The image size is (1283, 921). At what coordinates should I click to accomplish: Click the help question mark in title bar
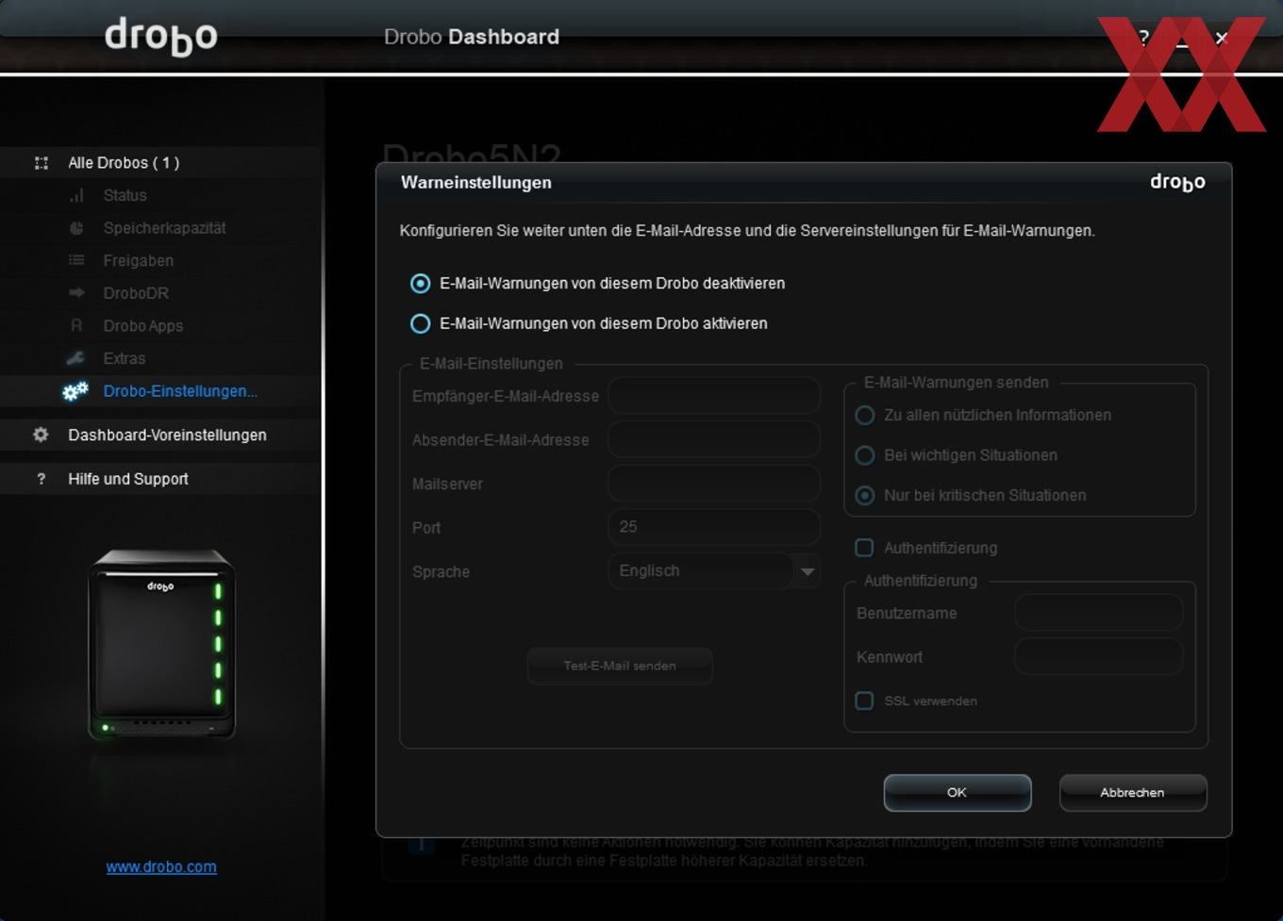coord(1143,38)
